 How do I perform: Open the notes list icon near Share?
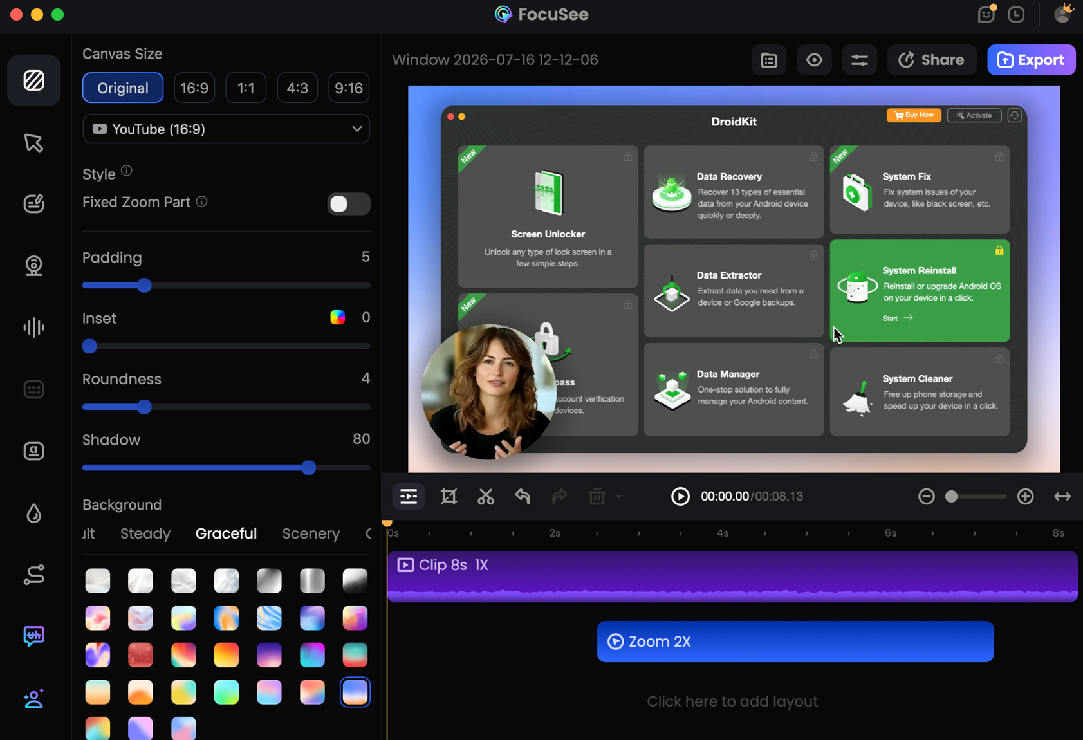(x=769, y=60)
